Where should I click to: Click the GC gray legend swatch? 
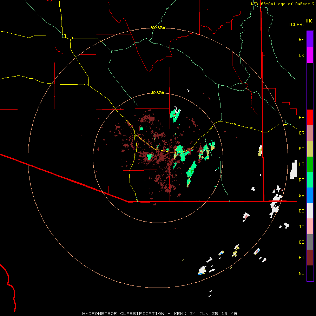point(310,242)
